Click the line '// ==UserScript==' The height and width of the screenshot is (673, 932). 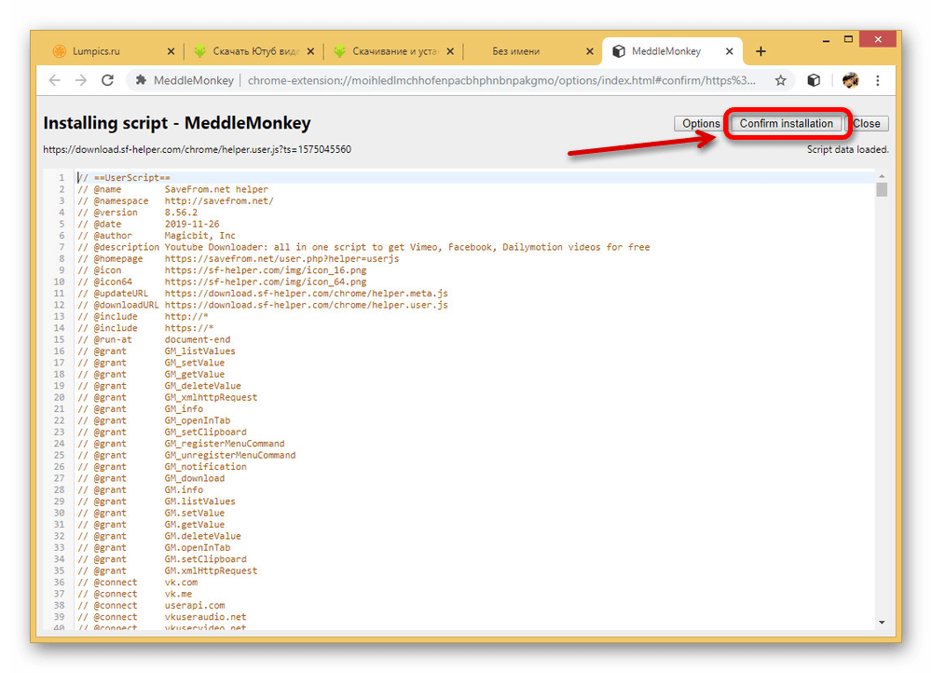124,178
